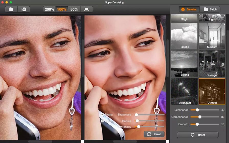Adjust the Chrominance slider handle
Image resolution: width=229 pixels, height=143 pixels.
200,117
